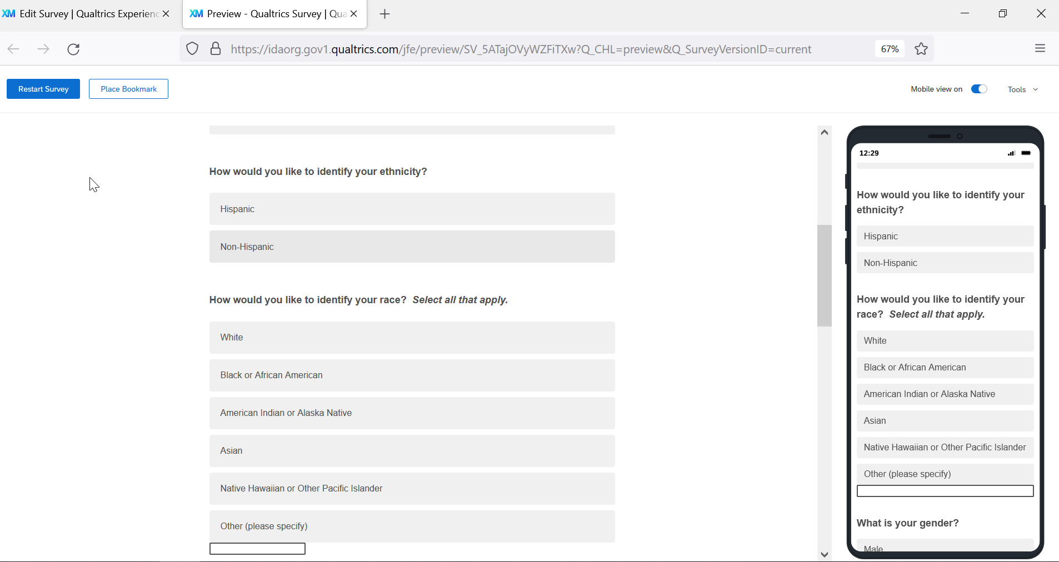Reload the page with the refresh icon

click(73, 49)
